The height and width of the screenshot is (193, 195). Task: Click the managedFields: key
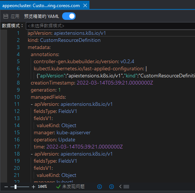click(48, 97)
